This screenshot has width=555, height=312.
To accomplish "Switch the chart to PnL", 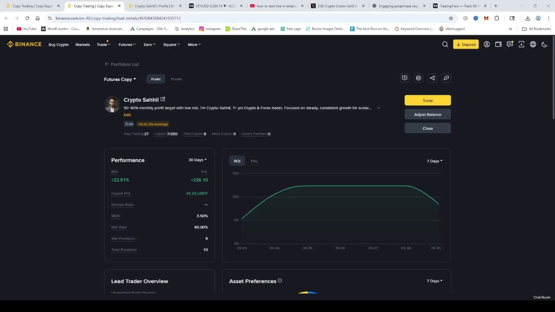I will tap(254, 161).
